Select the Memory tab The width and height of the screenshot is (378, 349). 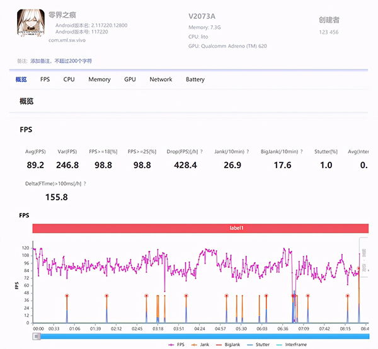click(99, 79)
